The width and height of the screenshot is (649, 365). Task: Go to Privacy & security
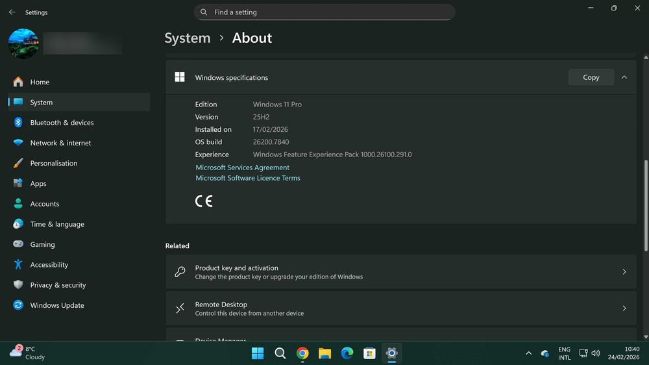(79, 284)
